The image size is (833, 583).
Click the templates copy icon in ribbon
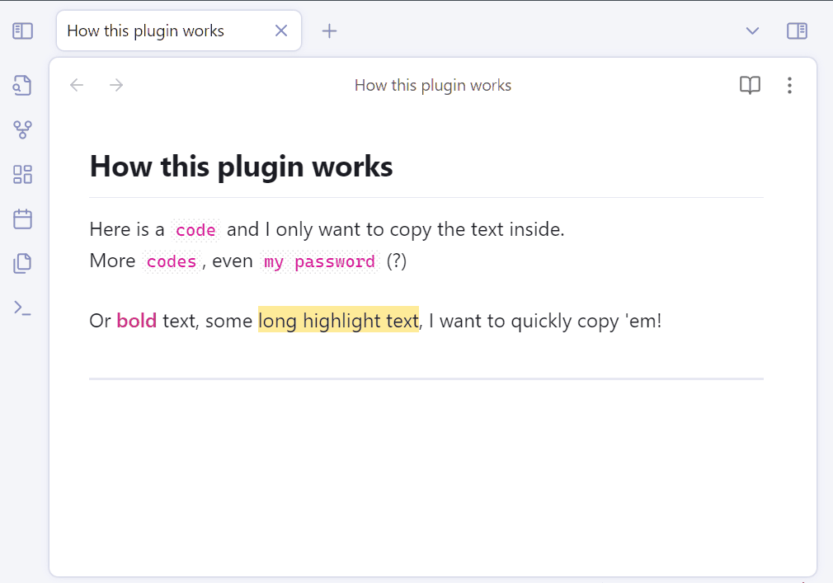coord(22,263)
